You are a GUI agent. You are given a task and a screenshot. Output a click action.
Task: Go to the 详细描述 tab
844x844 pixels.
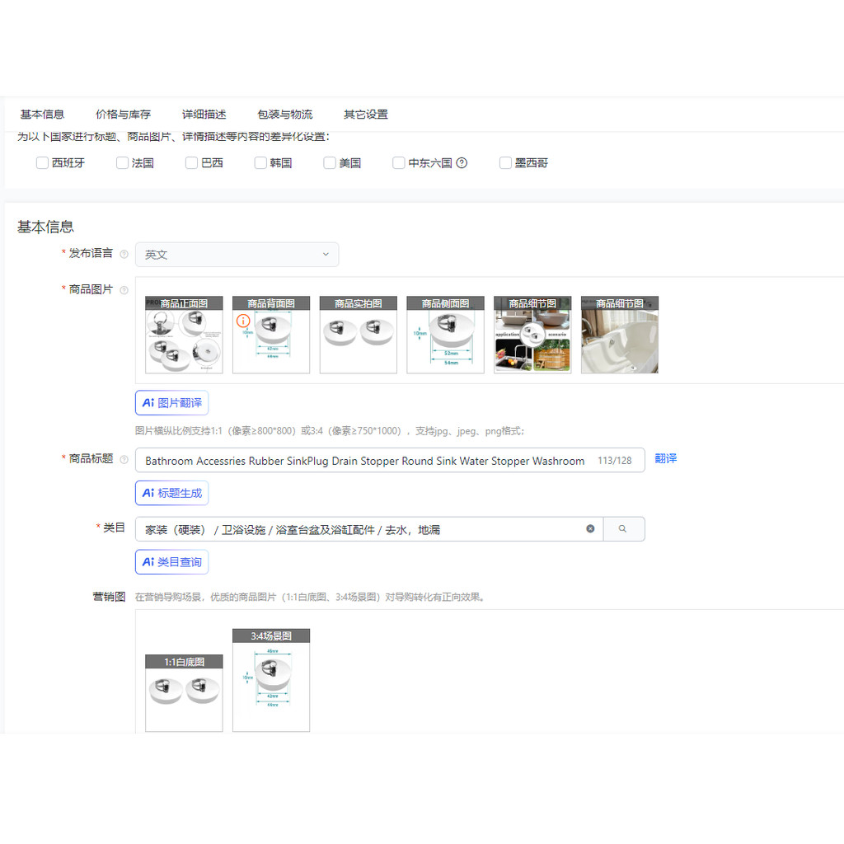[x=204, y=115]
